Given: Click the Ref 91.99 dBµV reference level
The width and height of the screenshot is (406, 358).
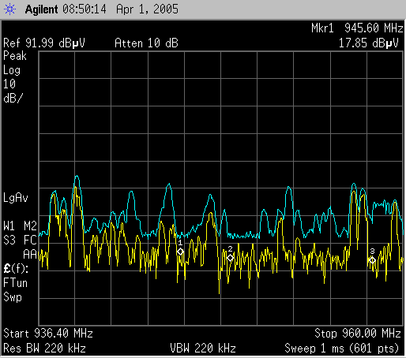Looking at the screenshot, I should click(x=44, y=43).
